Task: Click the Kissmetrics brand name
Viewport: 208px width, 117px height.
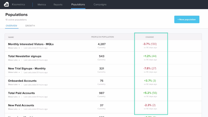Action: [18, 4]
